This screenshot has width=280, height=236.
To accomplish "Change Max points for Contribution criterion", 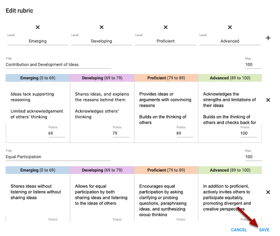I will click(252, 65).
